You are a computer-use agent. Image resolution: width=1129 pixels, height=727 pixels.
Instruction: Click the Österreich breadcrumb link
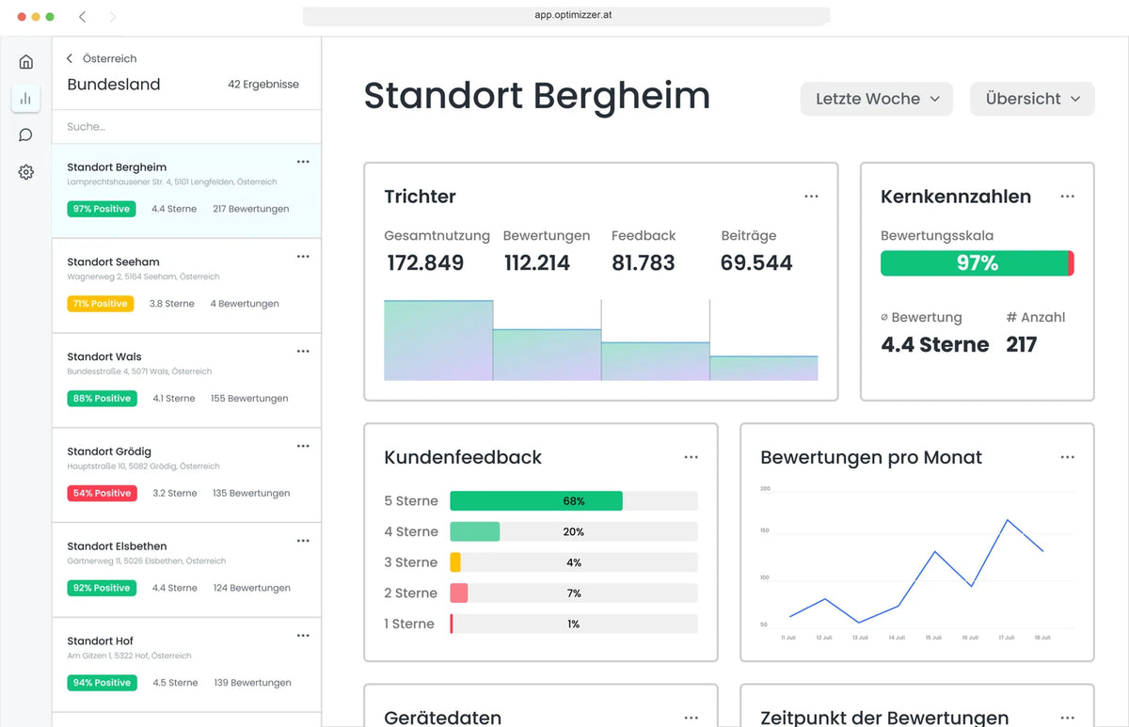(109, 58)
